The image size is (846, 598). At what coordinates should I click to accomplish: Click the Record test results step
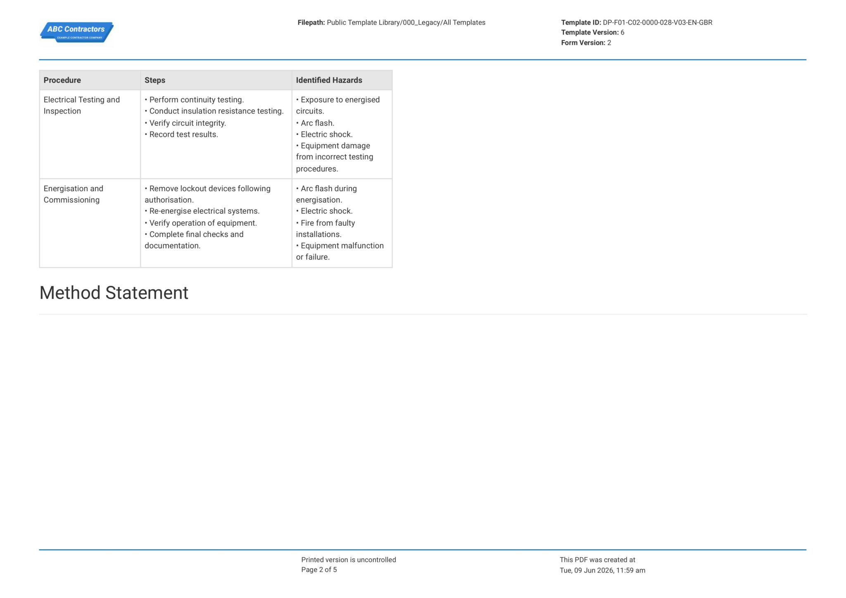coord(181,135)
